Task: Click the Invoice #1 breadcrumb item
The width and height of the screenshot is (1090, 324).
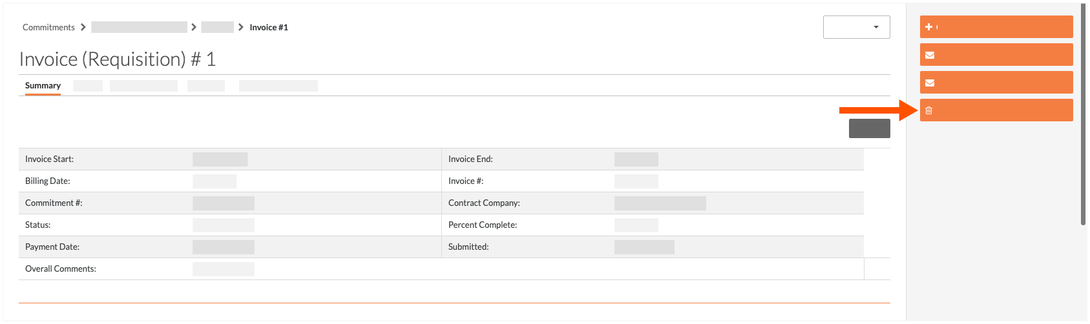Action: pyautogui.click(x=269, y=27)
